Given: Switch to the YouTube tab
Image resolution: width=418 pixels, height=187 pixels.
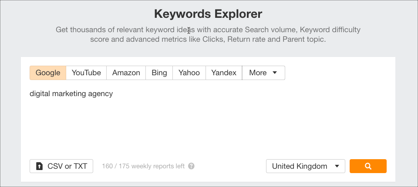Looking at the screenshot, I should pyautogui.click(x=86, y=73).
